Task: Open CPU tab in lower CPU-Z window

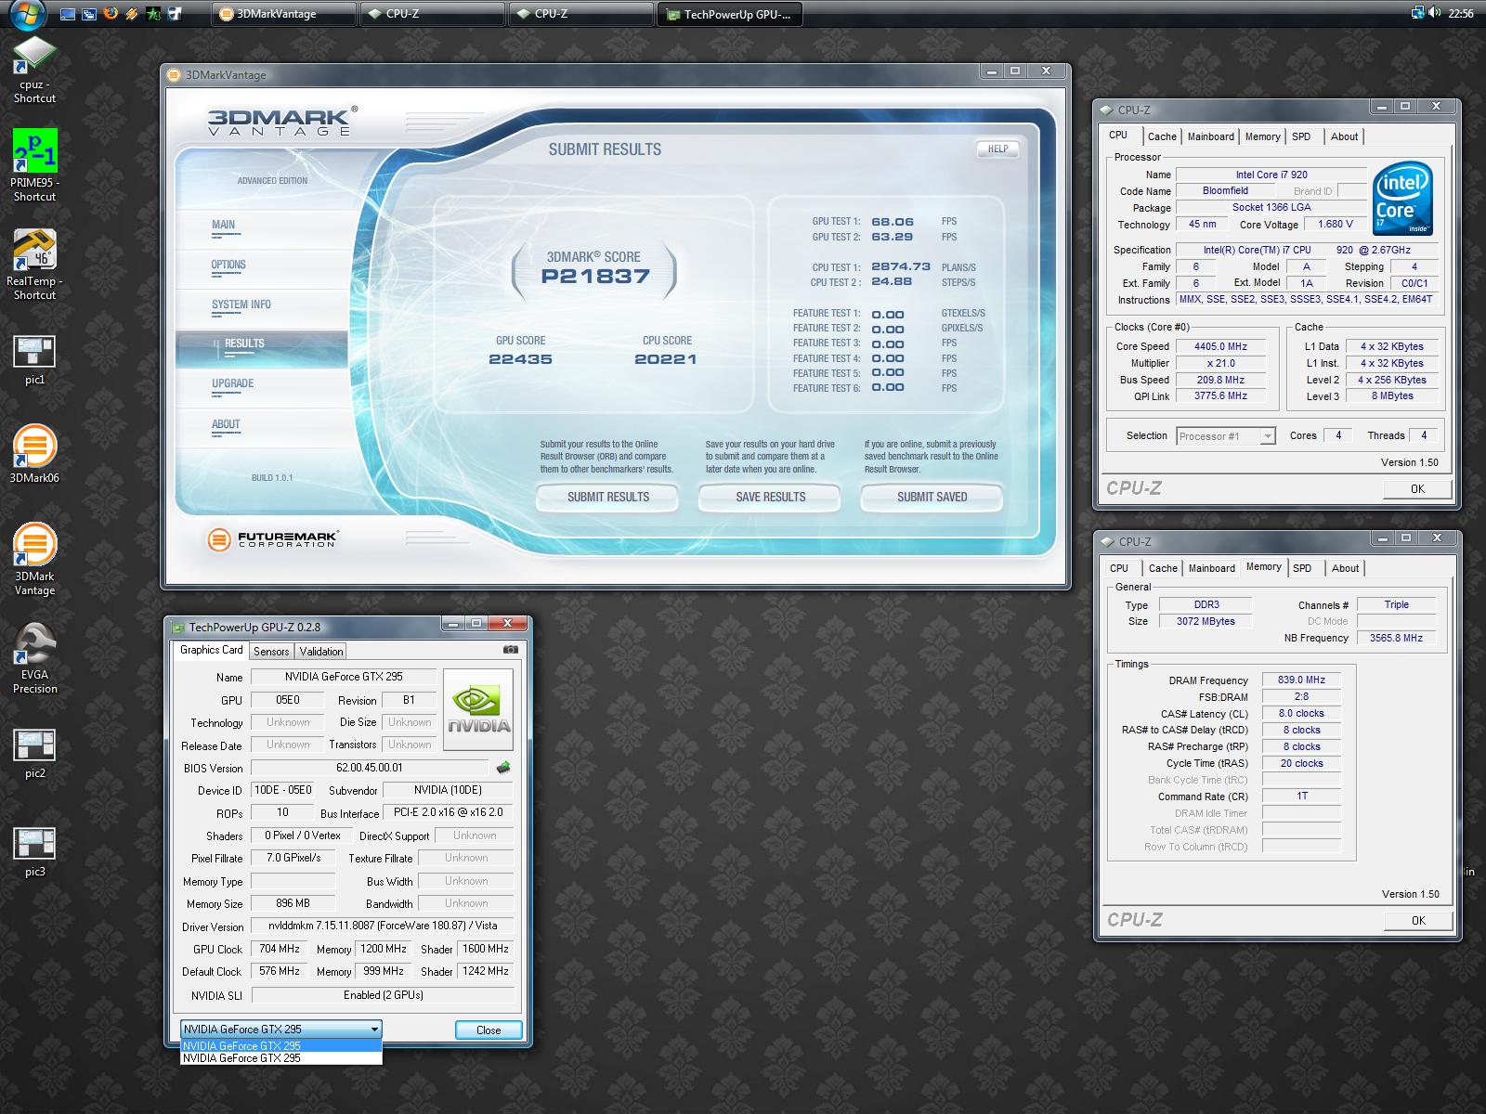Action: 1119,568
